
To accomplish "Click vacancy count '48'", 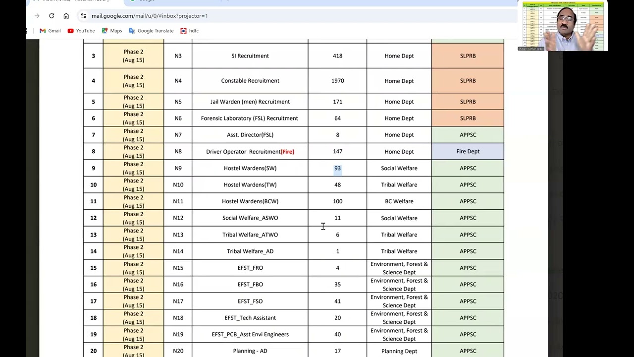I will [x=338, y=185].
